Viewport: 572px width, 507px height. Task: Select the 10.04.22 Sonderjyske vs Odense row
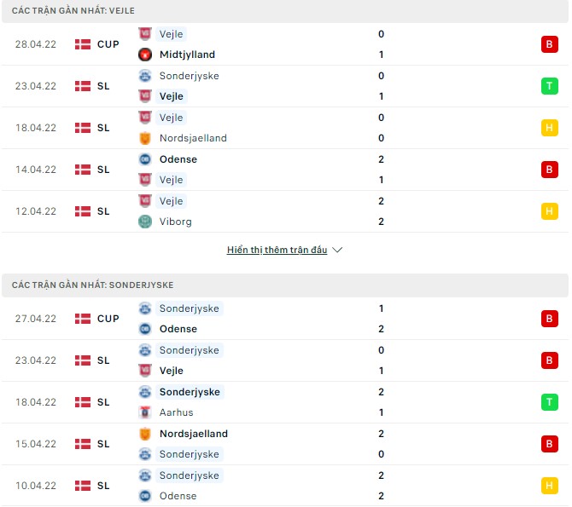coord(285,486)
